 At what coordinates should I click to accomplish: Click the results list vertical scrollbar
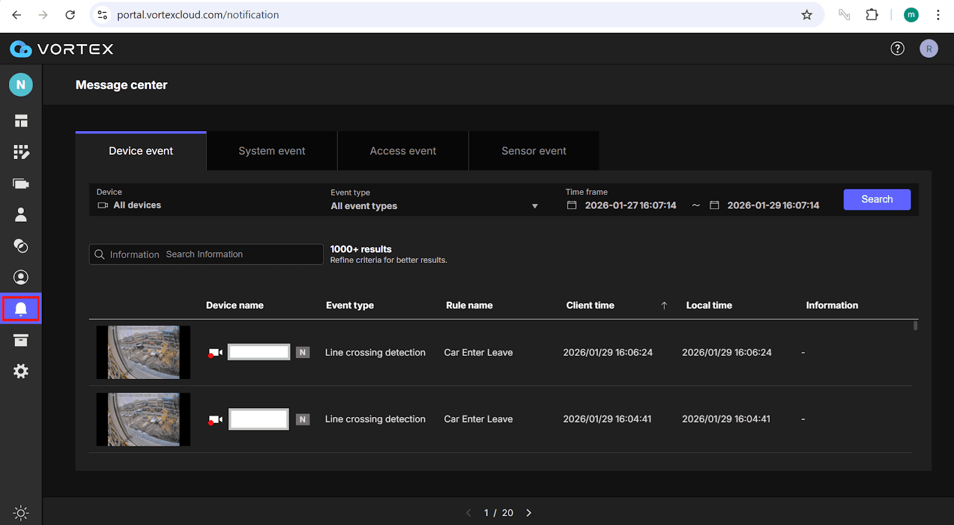pos(915,326)
